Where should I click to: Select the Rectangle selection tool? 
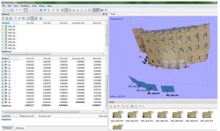pos(29,10)
